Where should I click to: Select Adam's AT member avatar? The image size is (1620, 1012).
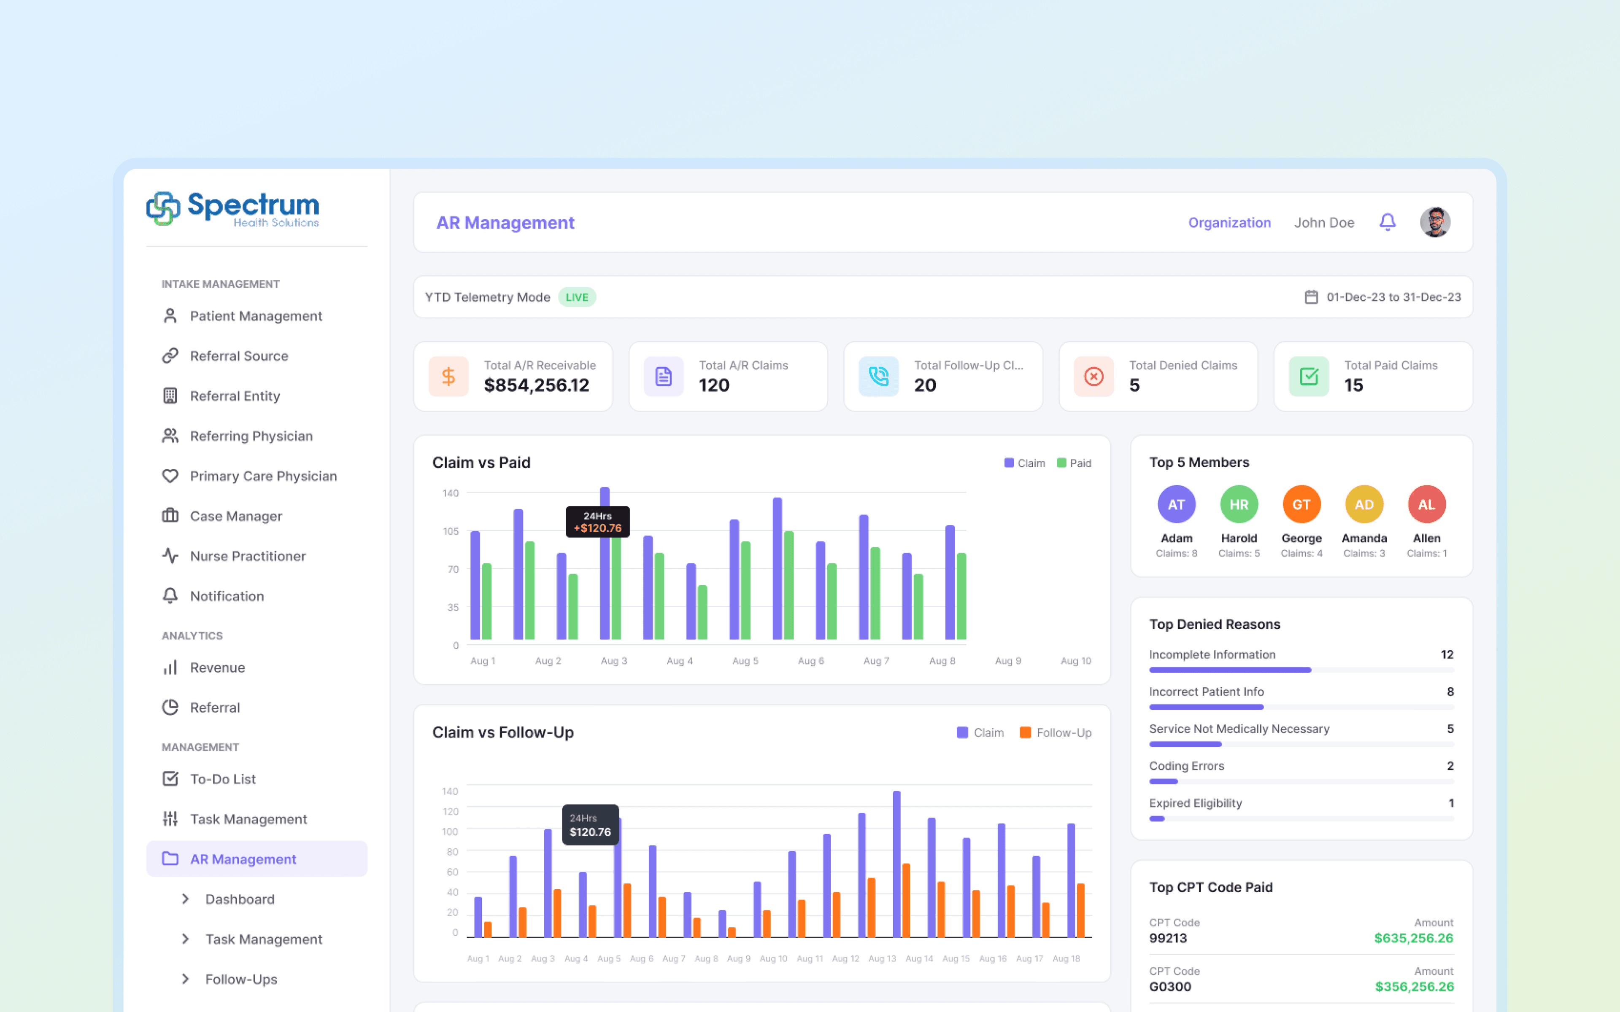(x=1176, y=505)
